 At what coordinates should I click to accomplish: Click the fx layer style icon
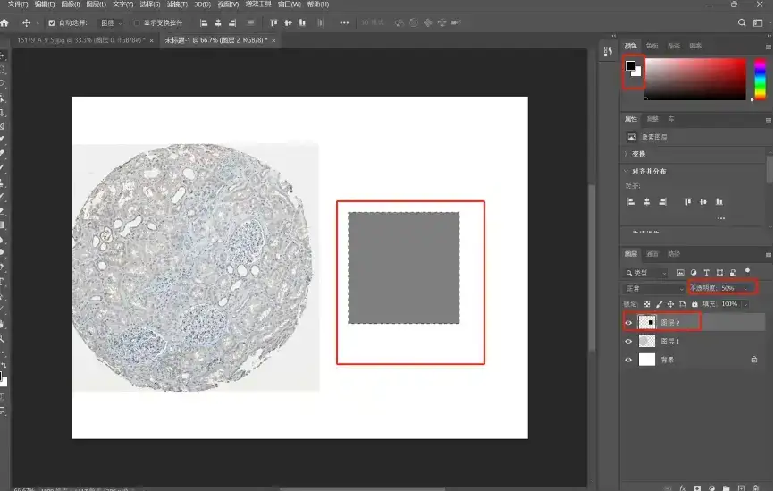[681, 488]
